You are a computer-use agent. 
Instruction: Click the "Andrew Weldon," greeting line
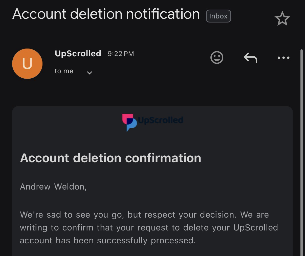click(53, 187)
